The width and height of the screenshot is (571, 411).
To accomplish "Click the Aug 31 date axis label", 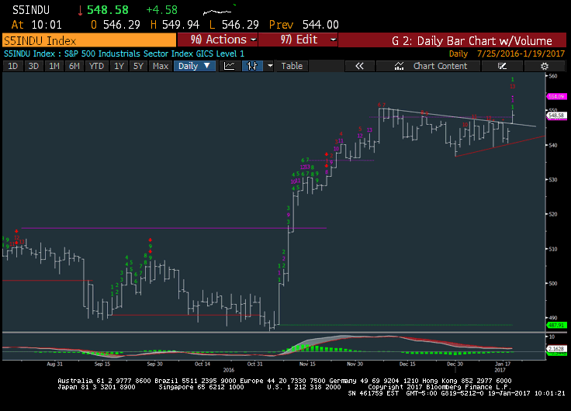I will pos(54,364).
